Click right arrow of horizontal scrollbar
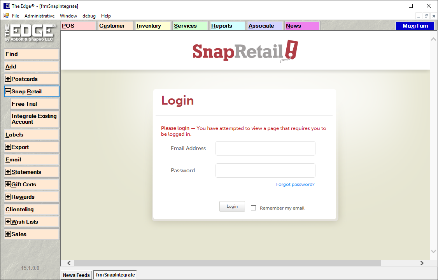438x280 pixels. 422,263
